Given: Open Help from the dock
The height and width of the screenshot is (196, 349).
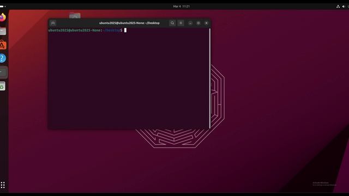Looking at the screenshot, I should coord(2,58).
